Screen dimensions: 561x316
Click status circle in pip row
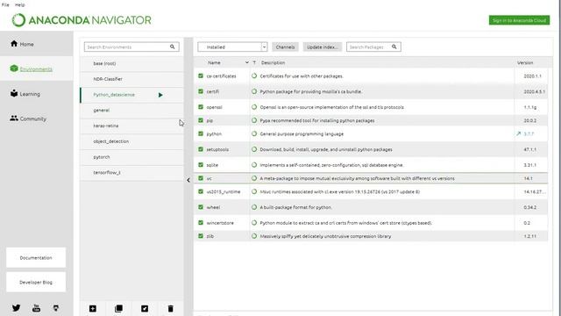click(254, 120)
